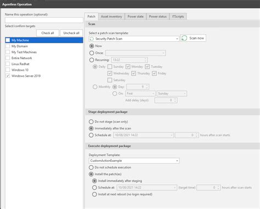Screen dimensions: 260x209
Task: Open the patch scan template dropdown
Action: click(x=134, y=39)
